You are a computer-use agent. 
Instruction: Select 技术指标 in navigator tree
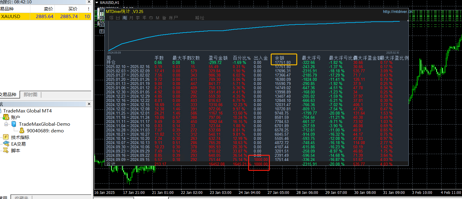tap(20, 137)
